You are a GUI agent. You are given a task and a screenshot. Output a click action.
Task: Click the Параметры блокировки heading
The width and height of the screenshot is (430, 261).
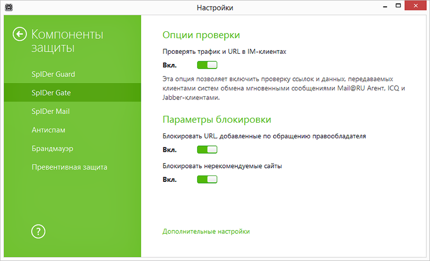click(x=217, y=119)
